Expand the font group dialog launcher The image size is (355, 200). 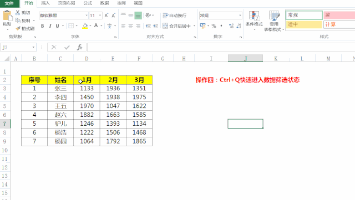point(115,37)
